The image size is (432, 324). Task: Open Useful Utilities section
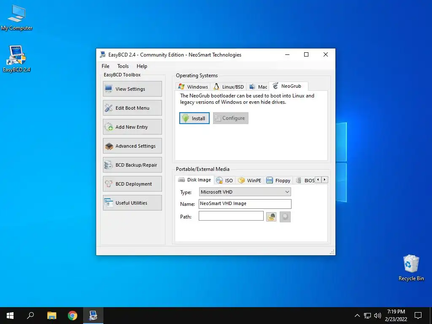click(x=132, y=203)
